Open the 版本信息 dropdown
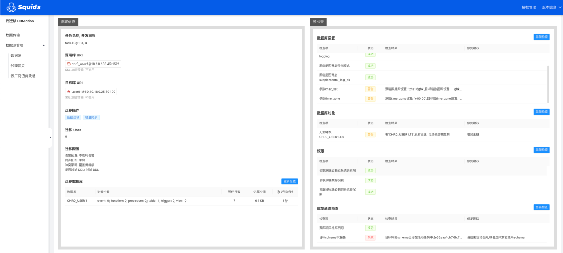The image size is (563, 253). tap(550, 7)
